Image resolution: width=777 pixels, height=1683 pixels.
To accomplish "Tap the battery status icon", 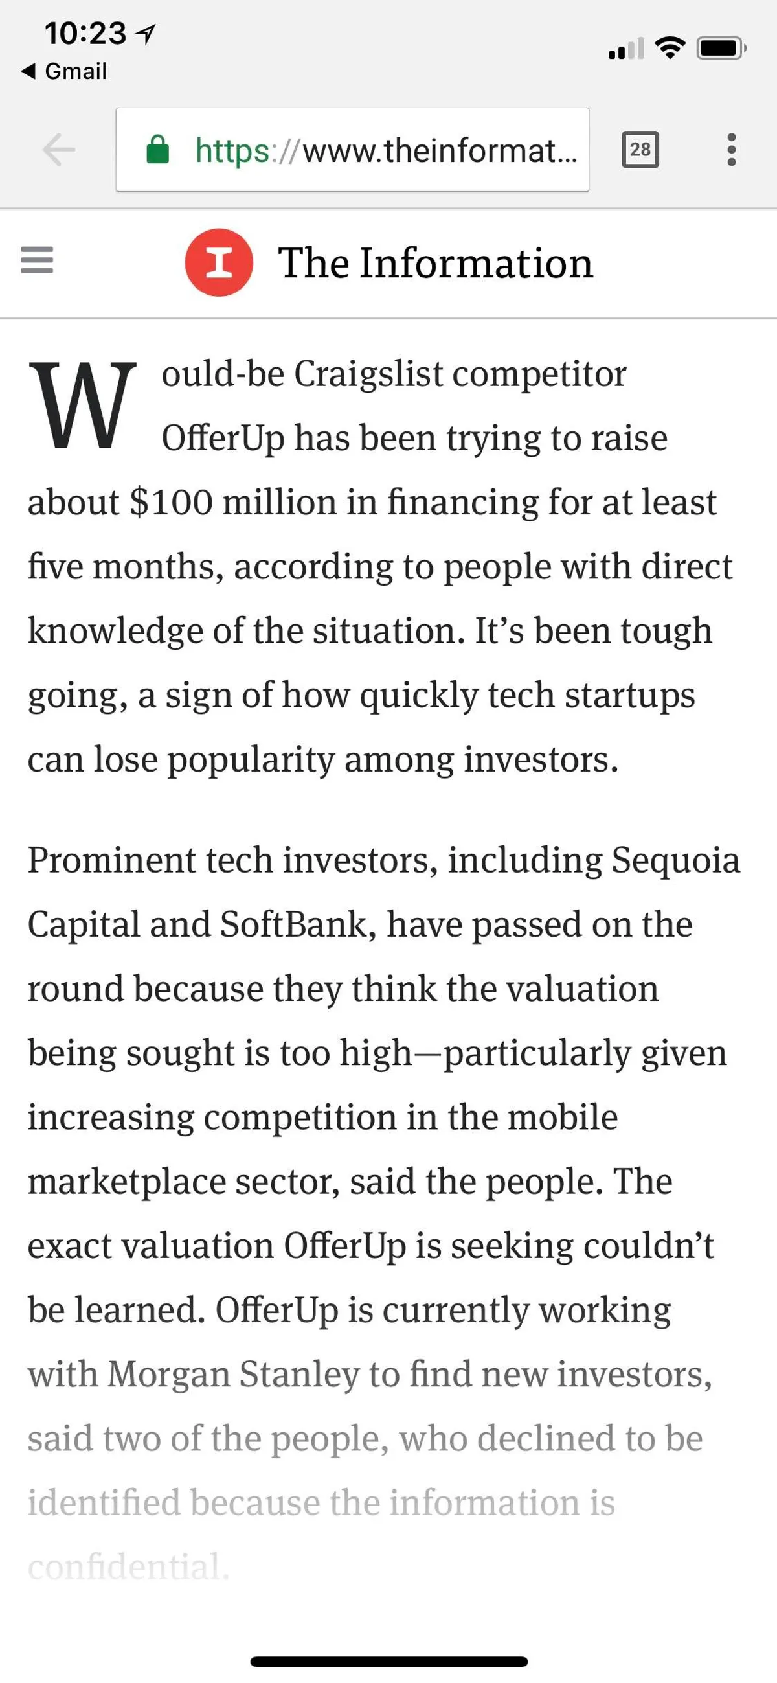I will pos(720,48).
